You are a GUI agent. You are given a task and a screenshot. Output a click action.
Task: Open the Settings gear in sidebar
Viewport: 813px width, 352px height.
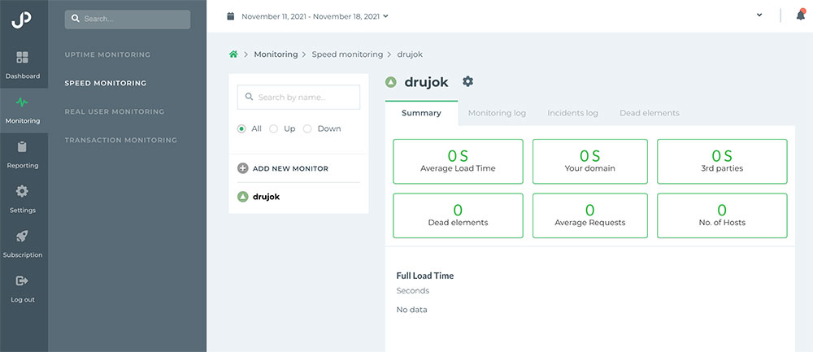point(22,191)
